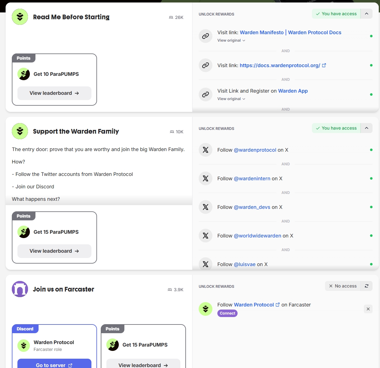
Task: Click the refresh icon next to No access
Action: click(367, 286)
